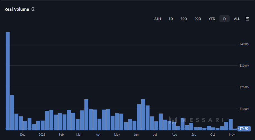Switch to the YTD range
Viewport: 255px width, 140px height.
(212, 19)
